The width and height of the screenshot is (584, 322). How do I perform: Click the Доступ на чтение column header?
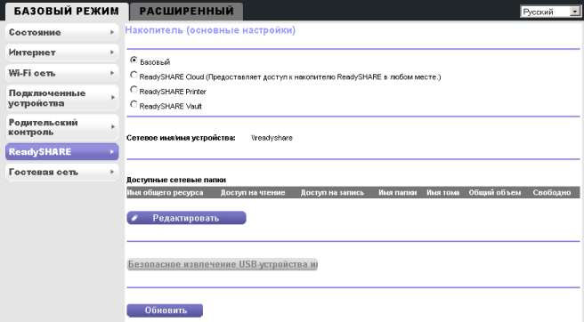(253, 192)
